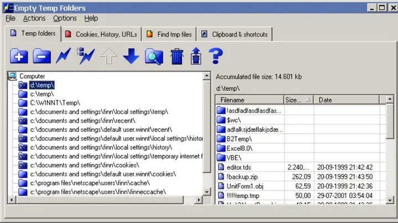The width and height of the screenshot is (398, 223).
Task: Click Accumulated file size: 14.601 kb text
Action: pos(259,77)
